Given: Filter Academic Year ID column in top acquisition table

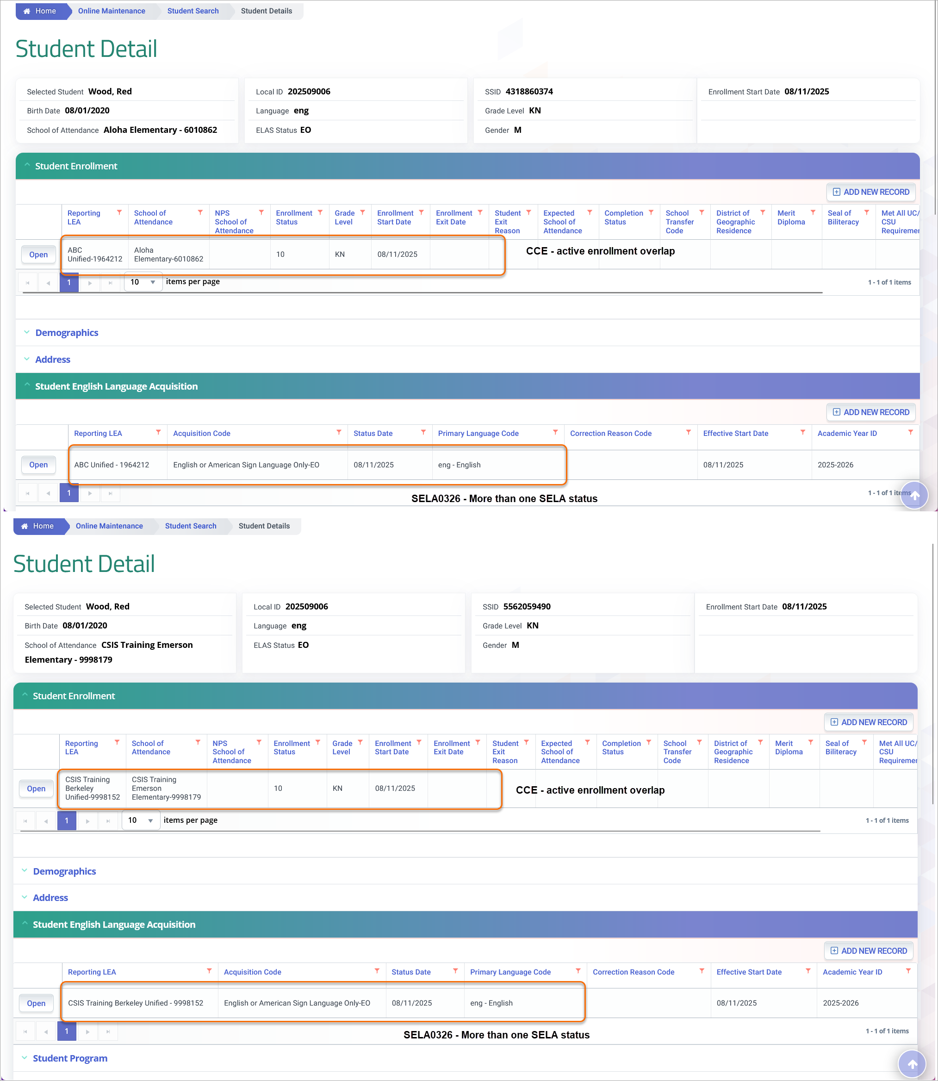Looking at the screenshot, I should click(x=910, y=432).
